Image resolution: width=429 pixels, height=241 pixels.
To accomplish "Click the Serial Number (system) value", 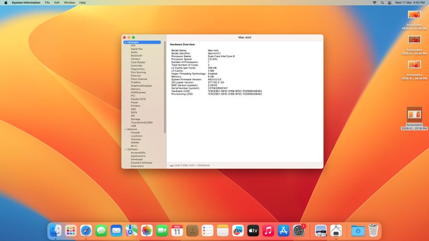I will point(218,88).
